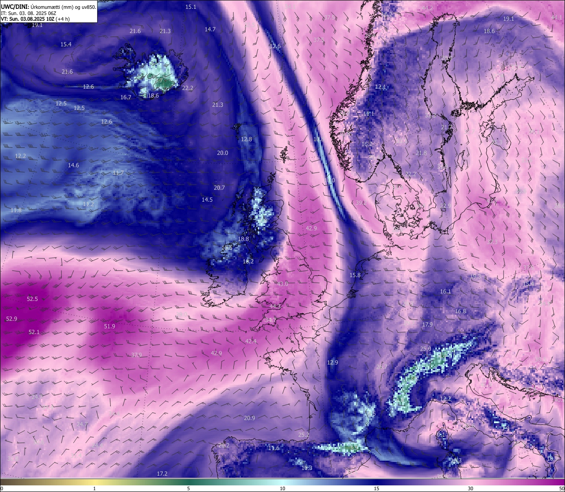Screen dimensions: 565x492
Task: Click the 50 tick on the color scale
Action: 561,488
